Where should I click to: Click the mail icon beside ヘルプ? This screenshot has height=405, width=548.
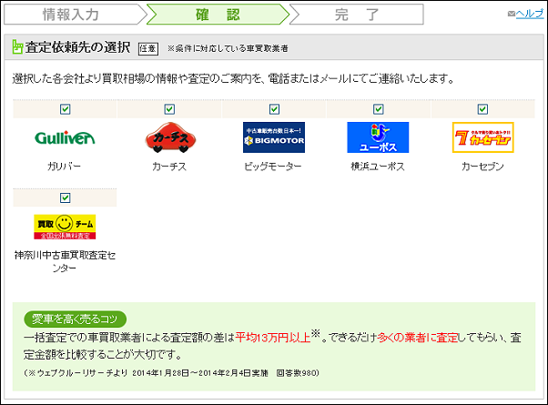[x=511, y=14]
